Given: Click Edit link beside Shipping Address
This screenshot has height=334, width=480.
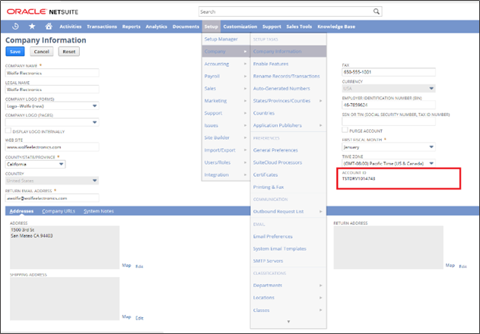Looking at the screenshot, I should click(x=139, y=318).
